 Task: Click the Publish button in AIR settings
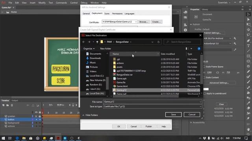pos(149,127)
